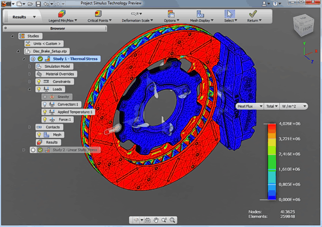The height and width of the screenshot is (227, 322).
Task: Open the W/m^2 units dropdown
Action: point(294,106)
